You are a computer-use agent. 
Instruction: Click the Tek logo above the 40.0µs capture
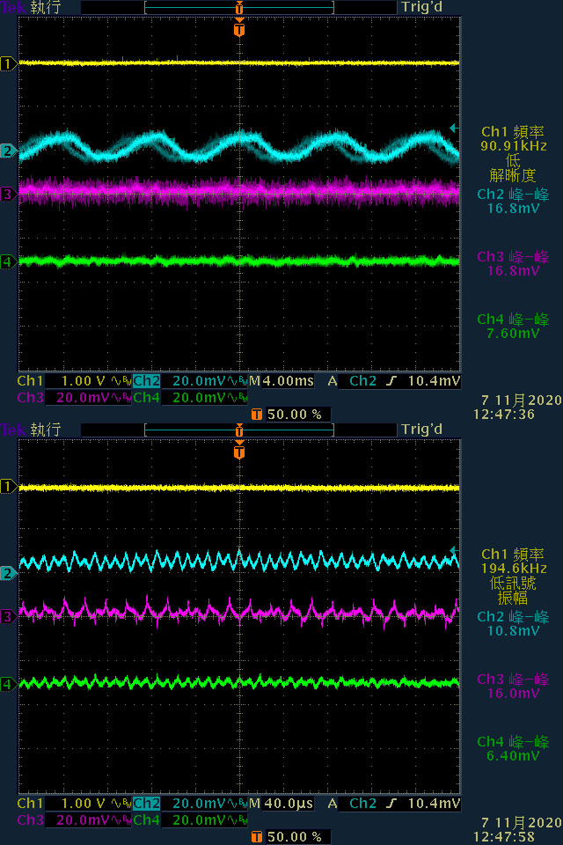[x=13, y=430]
